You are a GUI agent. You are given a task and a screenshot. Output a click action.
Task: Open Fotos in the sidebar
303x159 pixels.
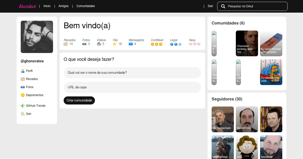tap(30, 87)
